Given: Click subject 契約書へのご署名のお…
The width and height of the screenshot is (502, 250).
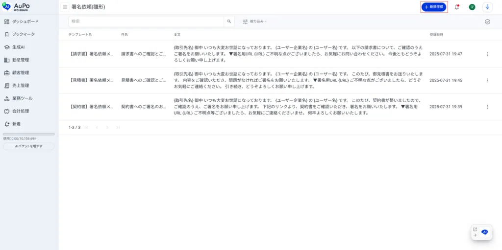Looking at the screenshot, I should [144, 107].
